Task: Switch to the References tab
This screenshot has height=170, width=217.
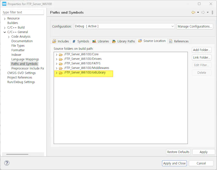Action: point(179,41)
